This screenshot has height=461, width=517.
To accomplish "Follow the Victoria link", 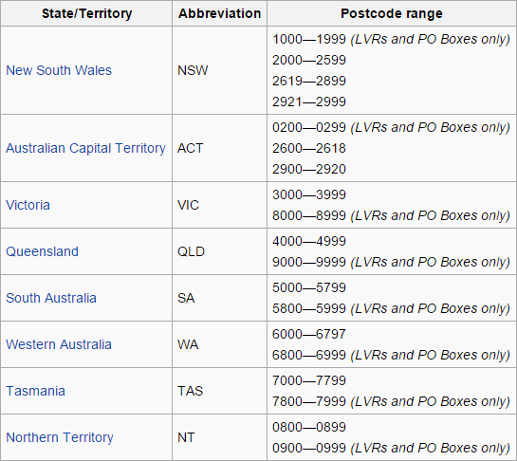I will [x=28, y=205].
